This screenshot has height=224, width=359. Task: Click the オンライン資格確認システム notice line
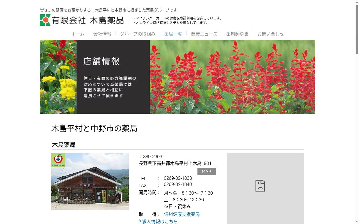(171, 23)
